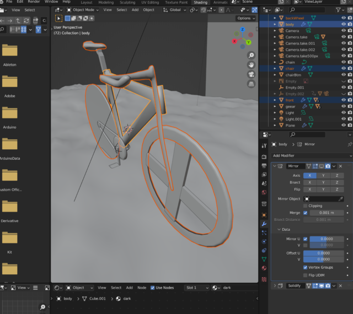This screenshot has width=353, height=314.
Task: Click the pan hand viewport gizmo
Action: pos(251,65)
